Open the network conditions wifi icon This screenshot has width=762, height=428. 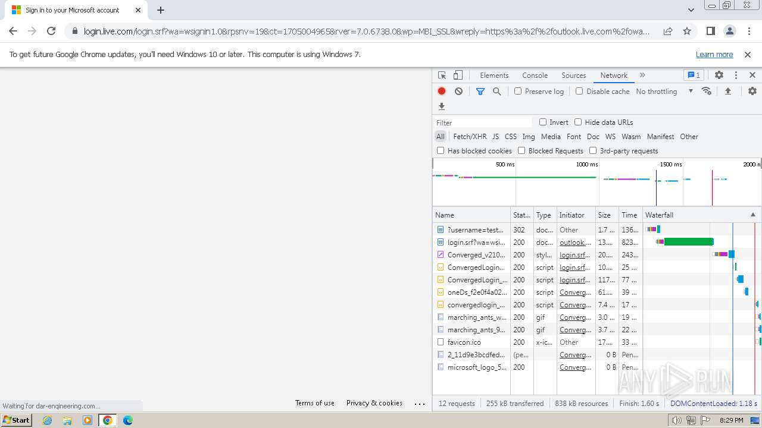(x=707, y=91)
